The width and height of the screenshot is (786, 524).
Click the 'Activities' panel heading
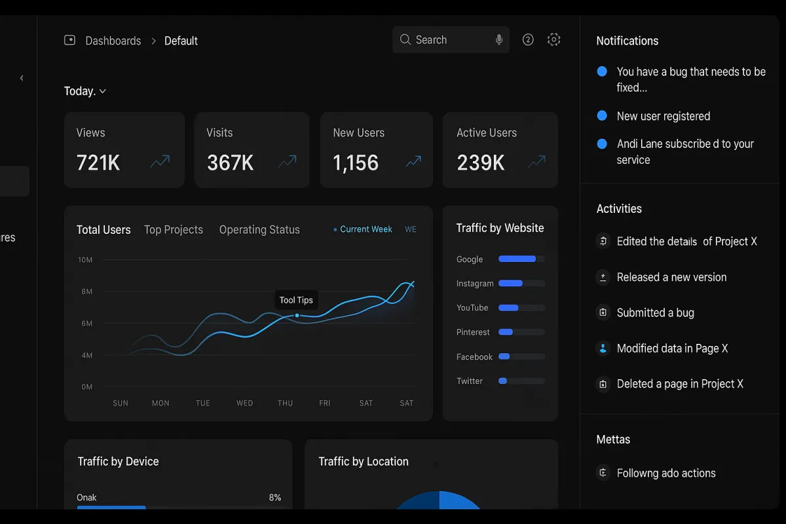619,209
